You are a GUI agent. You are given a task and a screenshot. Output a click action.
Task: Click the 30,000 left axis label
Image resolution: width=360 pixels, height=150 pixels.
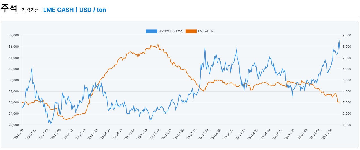pos(14,80)
